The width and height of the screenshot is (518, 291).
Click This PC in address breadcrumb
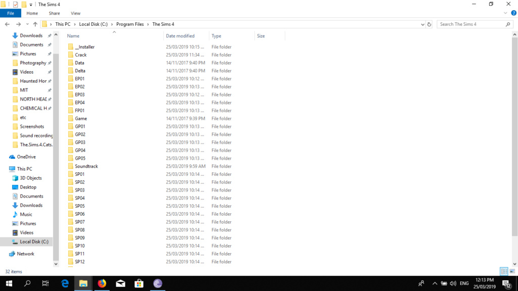(63, 24)
